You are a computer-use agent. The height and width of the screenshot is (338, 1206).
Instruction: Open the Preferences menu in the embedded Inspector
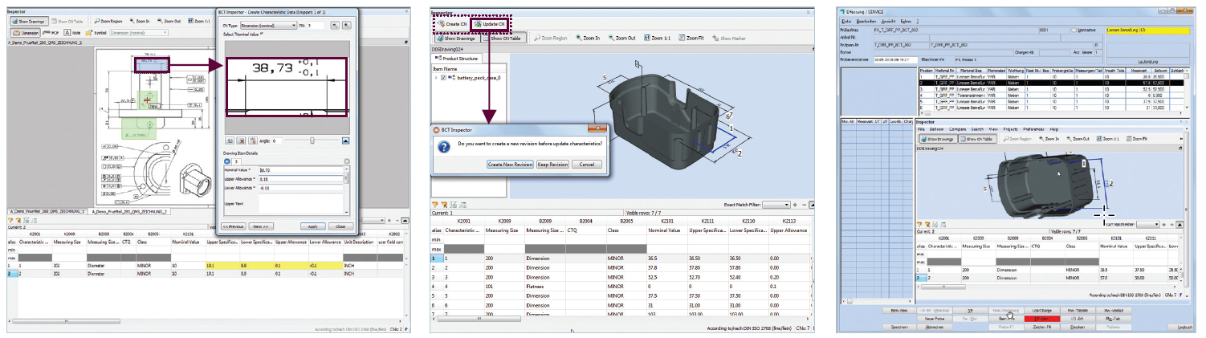coord(1033,129)
